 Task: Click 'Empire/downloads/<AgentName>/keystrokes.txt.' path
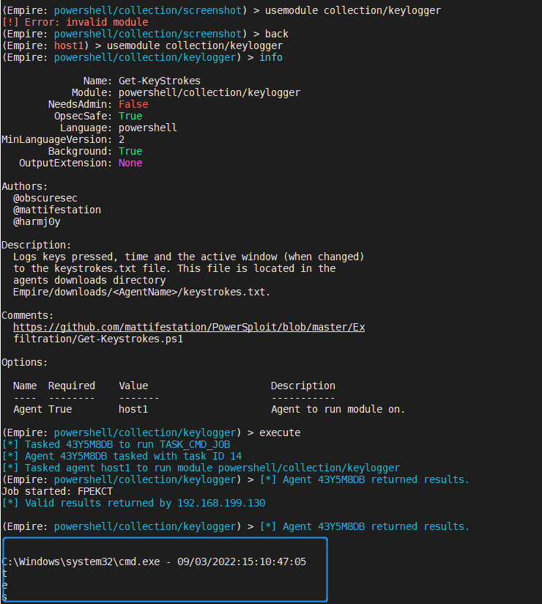click(141, 292)
